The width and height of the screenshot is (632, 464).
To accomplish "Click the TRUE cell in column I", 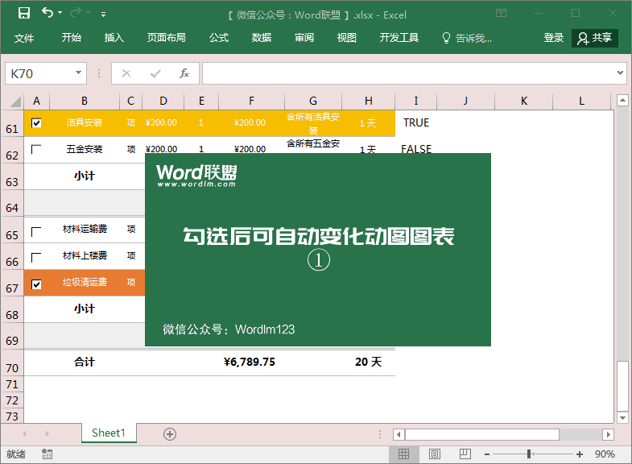I will tap(416, 123).
